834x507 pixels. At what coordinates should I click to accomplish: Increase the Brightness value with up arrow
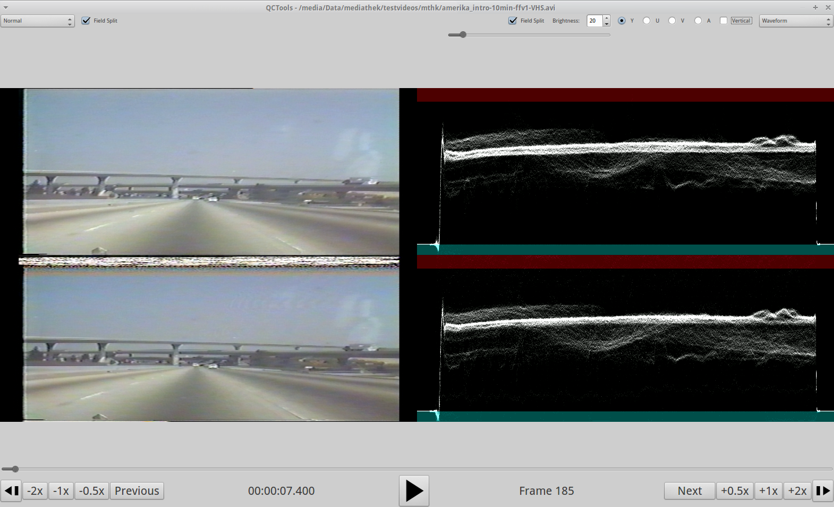(606, 18)
